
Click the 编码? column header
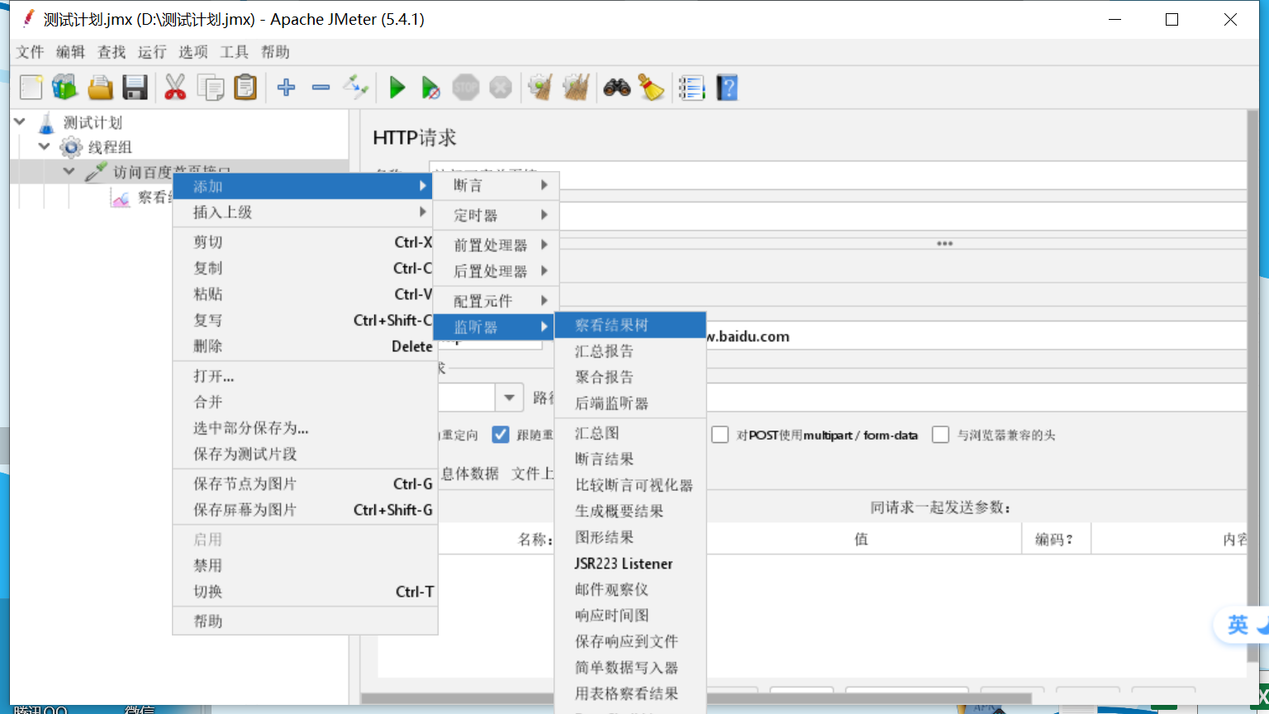click(1056, 539)
